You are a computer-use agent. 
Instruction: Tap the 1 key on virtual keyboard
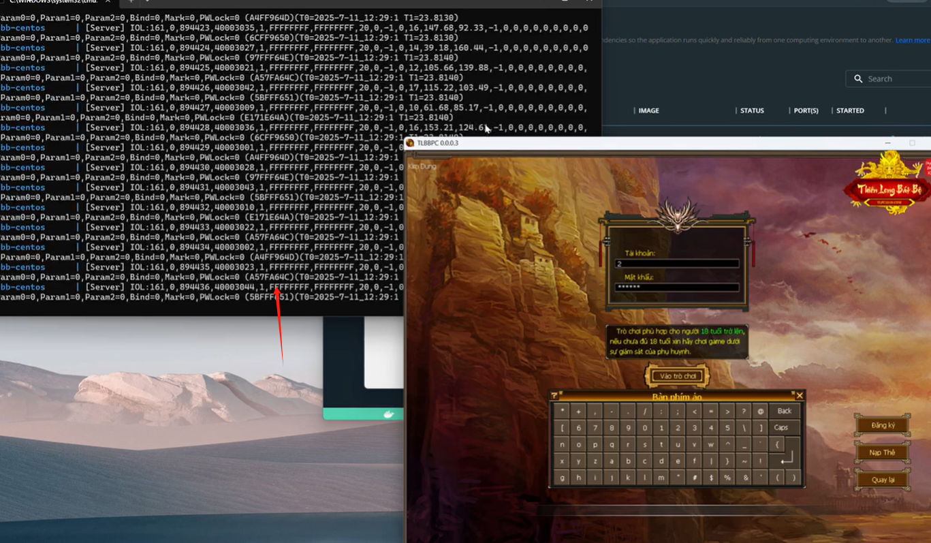(x=661, y=428)
